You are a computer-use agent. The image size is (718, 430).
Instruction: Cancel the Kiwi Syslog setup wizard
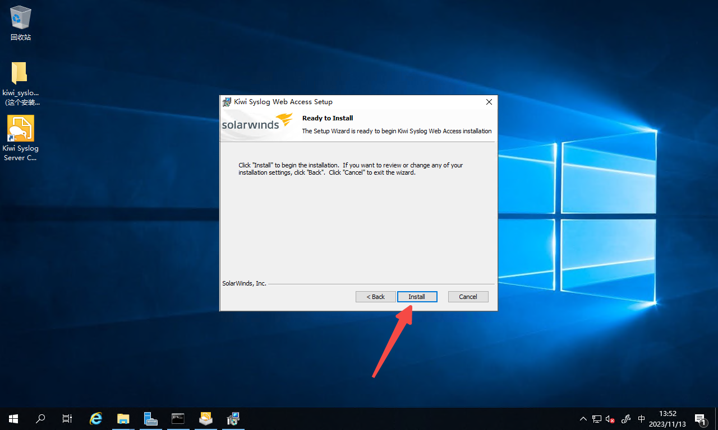click(x=468, y=297)
